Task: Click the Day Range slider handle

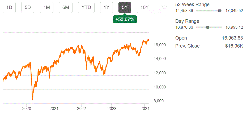Action: [x=208, y=27]
